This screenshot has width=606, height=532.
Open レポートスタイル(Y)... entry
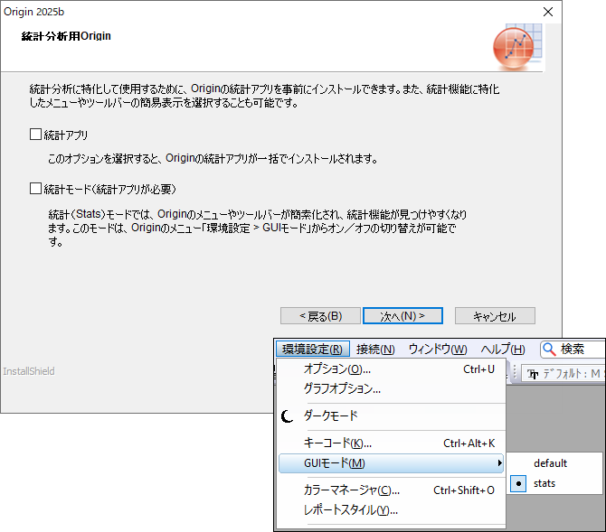[391, 510]
